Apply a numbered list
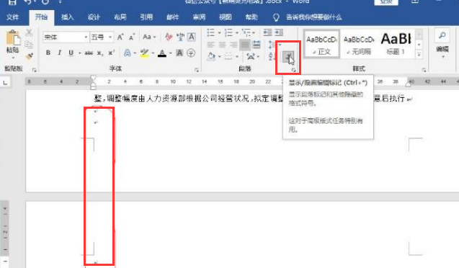459x268 pixels. (228, 32)
